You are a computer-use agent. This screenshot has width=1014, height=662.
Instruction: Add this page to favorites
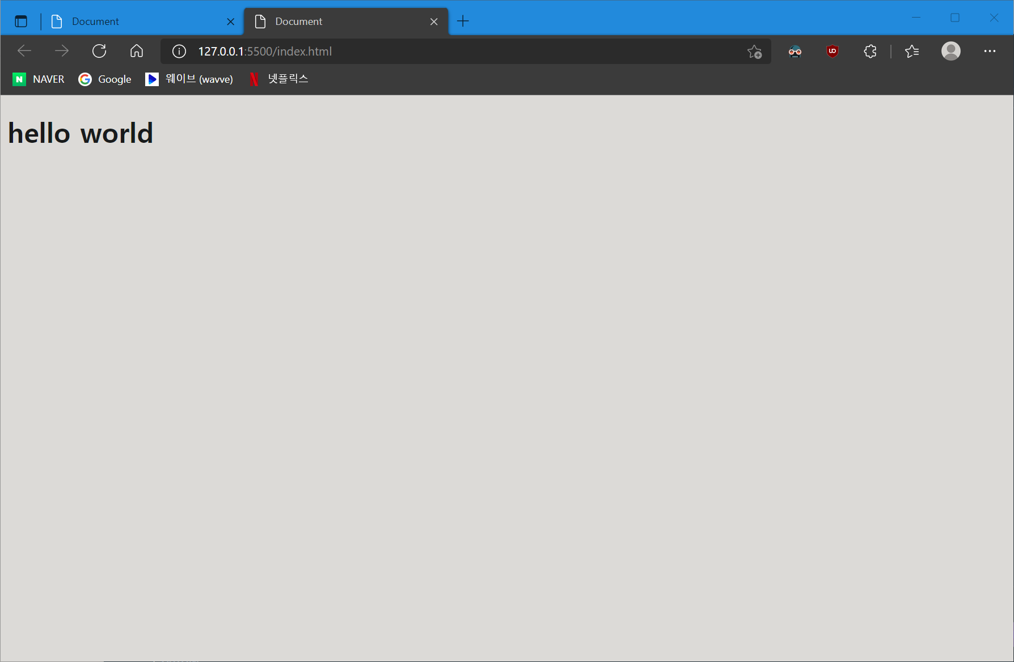click(754, 52)
